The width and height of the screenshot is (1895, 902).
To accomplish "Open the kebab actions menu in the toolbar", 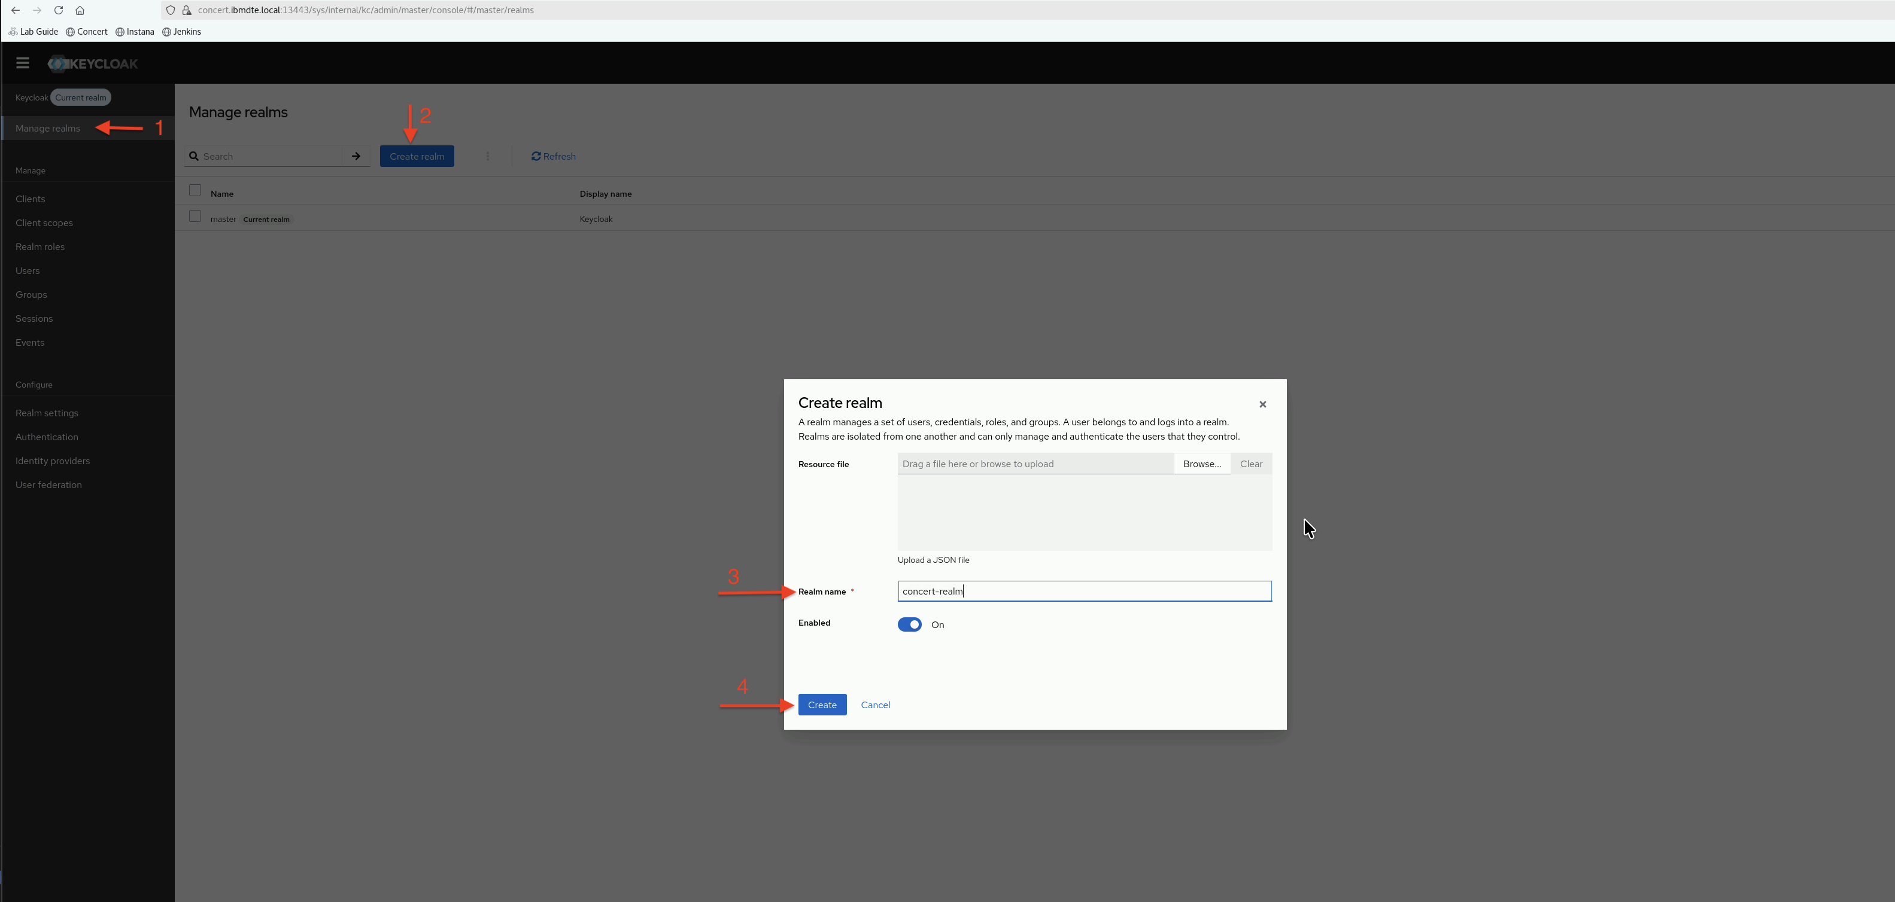I will (x=488, y=157).
